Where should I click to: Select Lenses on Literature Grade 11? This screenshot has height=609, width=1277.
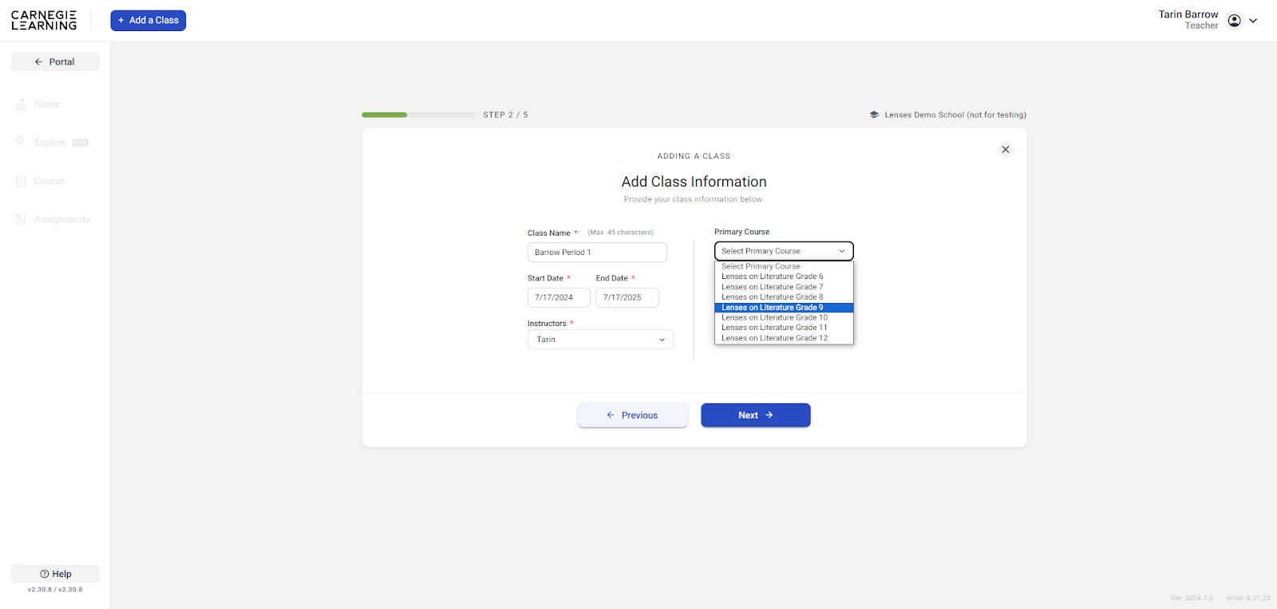(x=784, y=328)
